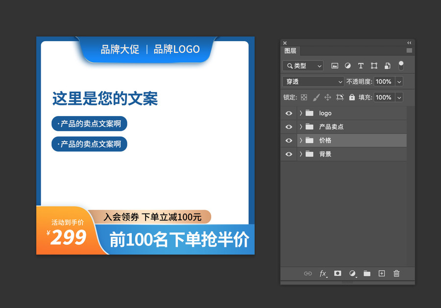The width and height of the screenshot is (441, 308).
Task: Create a new group folder
Action: tap(367, 273)
